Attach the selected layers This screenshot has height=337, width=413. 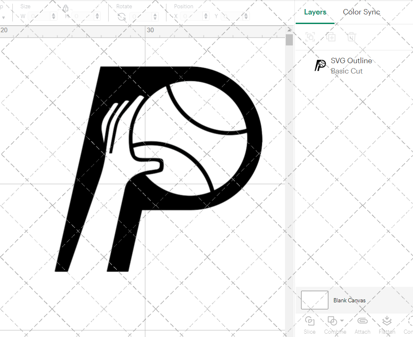363,324
